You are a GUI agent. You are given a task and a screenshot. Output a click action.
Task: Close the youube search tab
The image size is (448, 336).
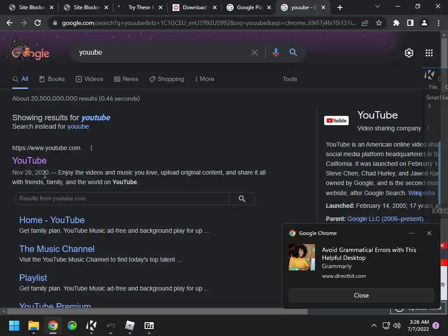[323, 7]
